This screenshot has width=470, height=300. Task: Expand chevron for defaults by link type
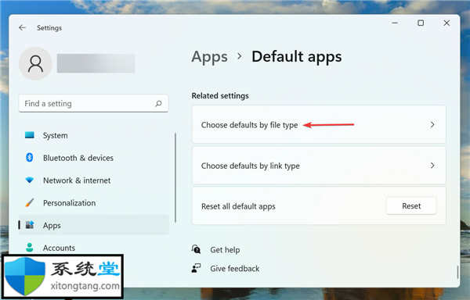click(432, 166)
